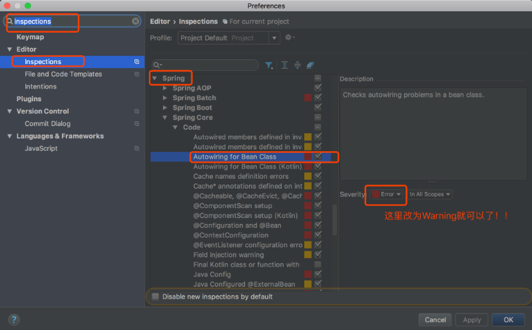Toggle the Spring group checkbox
This screenshot has width=532, height=330.
318,78
